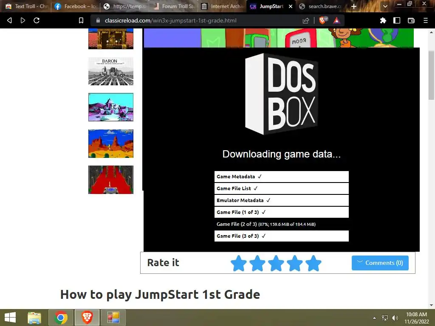Click the site lock icon
Viewport: 435px width, 326px height.
[x=98, y=20]
